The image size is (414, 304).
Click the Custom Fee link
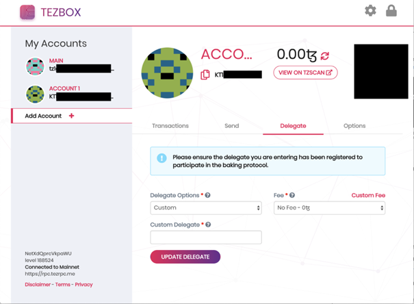[x=368, y=195]
